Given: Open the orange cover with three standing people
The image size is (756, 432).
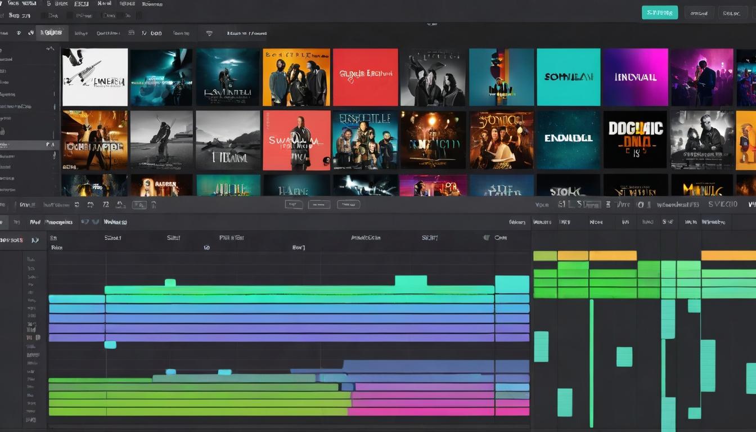Looking at the screenshot, I should [x=296, y=77].
